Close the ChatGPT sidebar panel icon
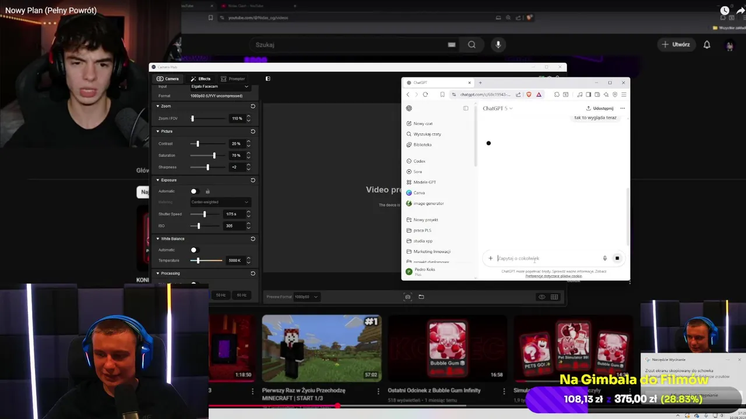Screen dimensions: 746x419 466,108
